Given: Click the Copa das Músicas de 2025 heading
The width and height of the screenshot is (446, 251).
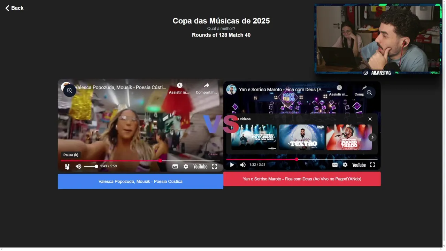Looking at the screenshot, I should (x=221, y=21).
